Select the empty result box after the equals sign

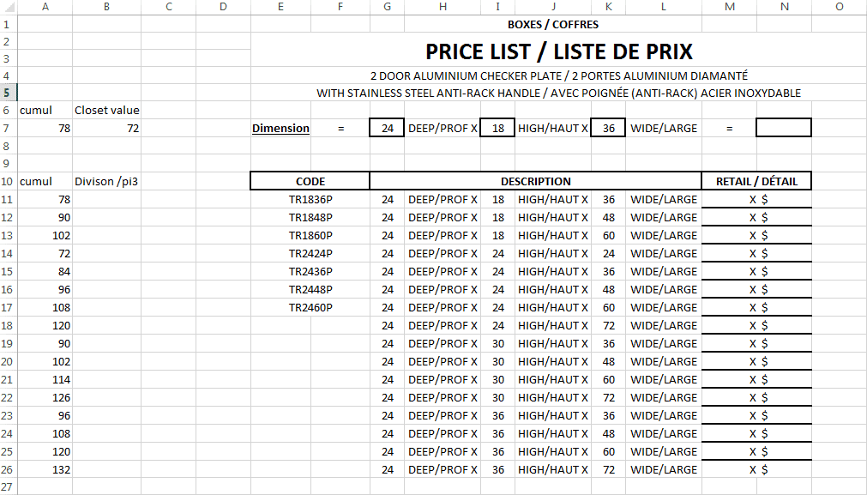(x=783, y=128)
